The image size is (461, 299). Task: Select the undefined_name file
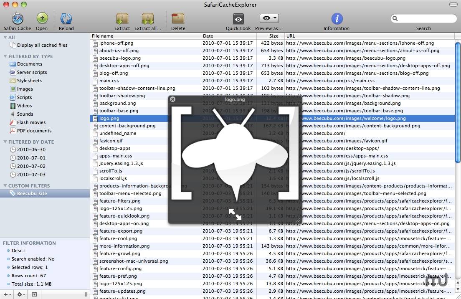pos(118,133)
